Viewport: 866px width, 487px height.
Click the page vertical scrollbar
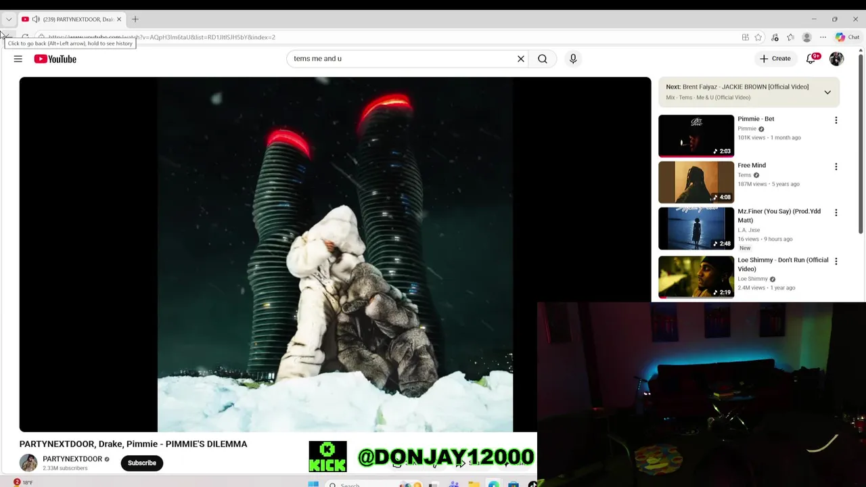pyautogui.click(x=861, y=143)
